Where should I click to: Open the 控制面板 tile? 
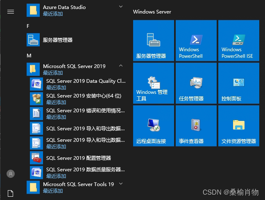(239, 83)
